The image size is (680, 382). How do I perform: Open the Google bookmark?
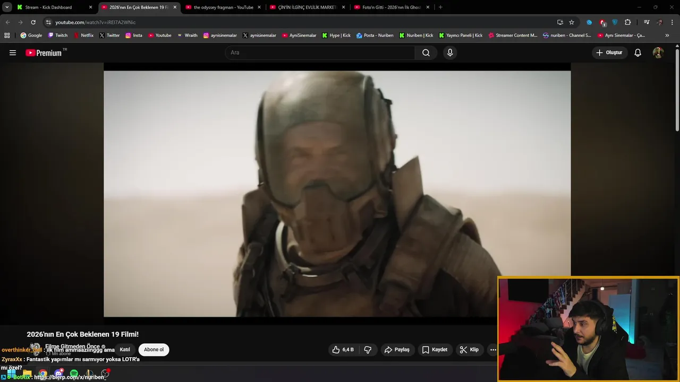(x=31, y=36)
